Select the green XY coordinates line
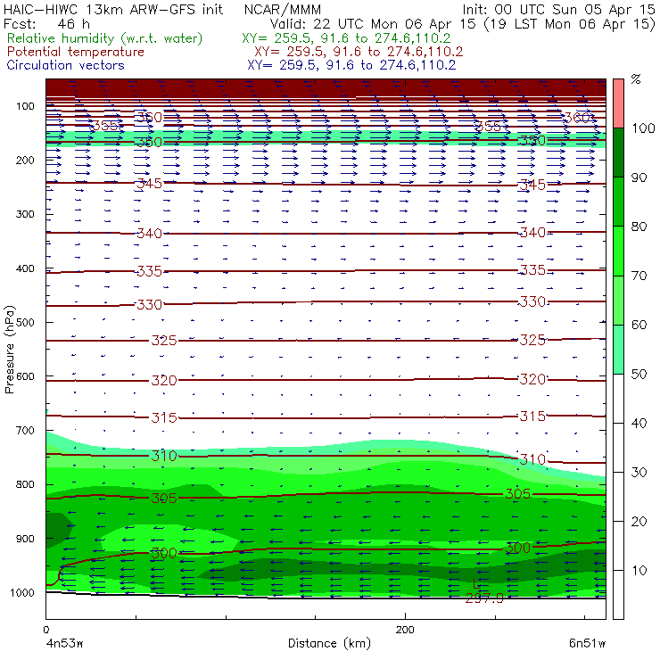This screenshot has height=660, width=660. tap(346, 38)
